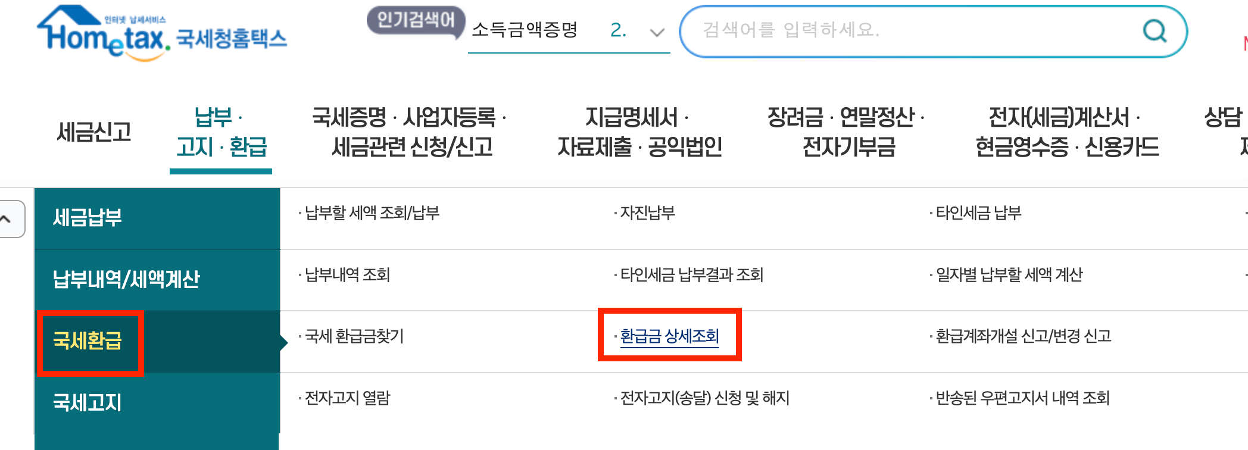Click the 국세 환급금찾기 link
1248x450 pixels.
(x=352, y=336)
